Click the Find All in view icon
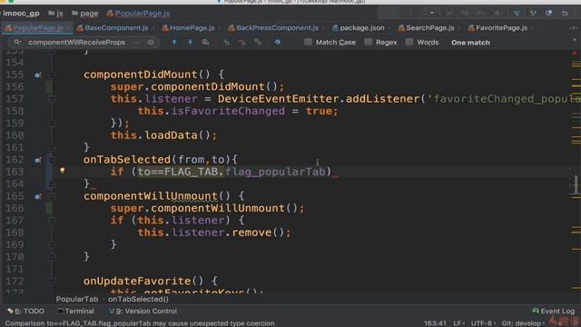 206,43
